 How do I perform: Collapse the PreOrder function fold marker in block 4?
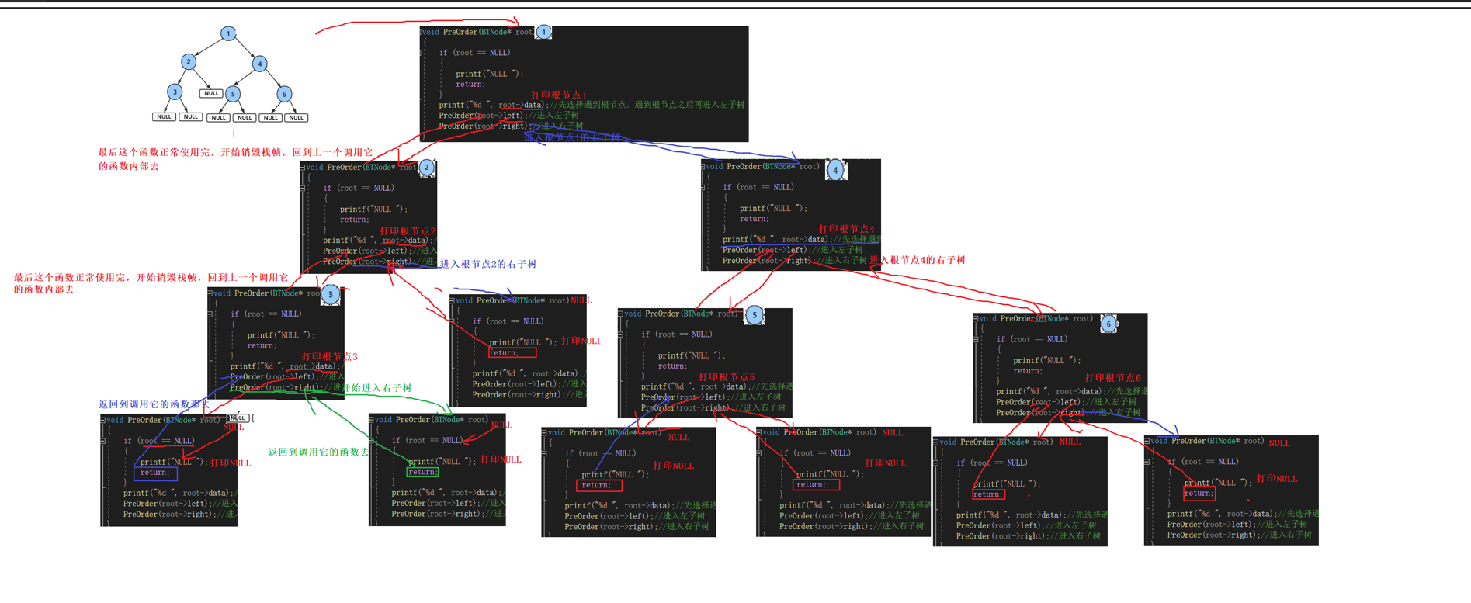click(x=703, y=166)
